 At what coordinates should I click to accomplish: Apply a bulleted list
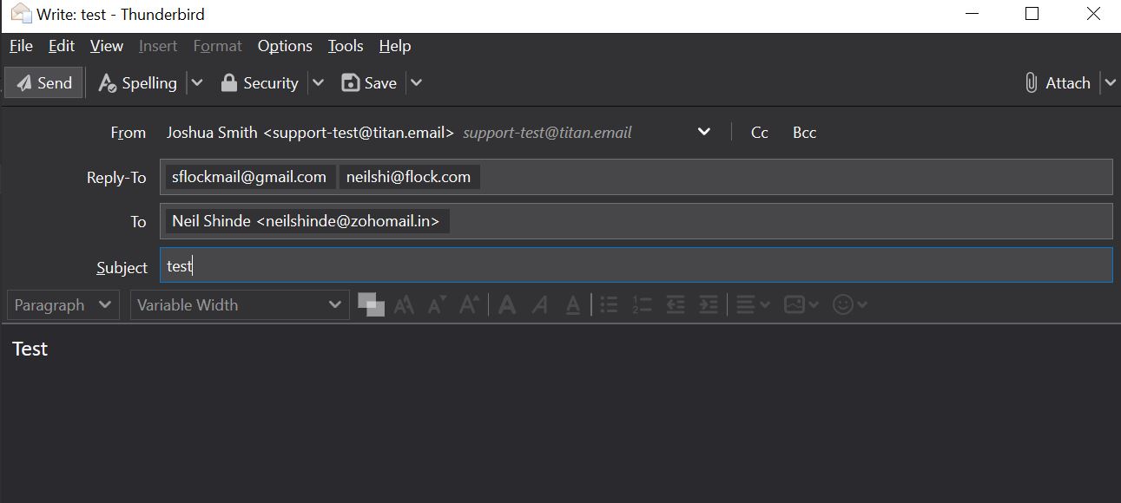click(610, 305)
